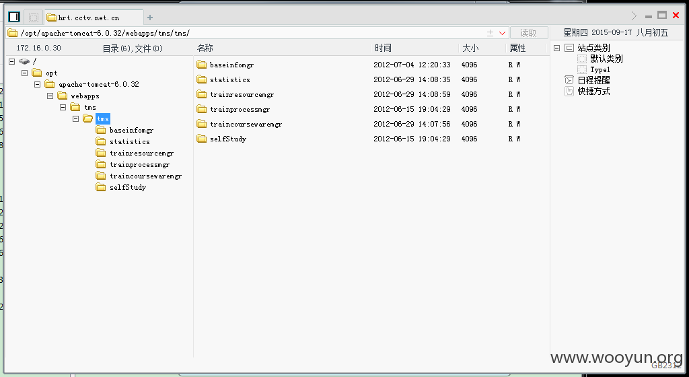Click the 站点类别 category icon
This screenshot has width=689, height=377.
[569, 48]
